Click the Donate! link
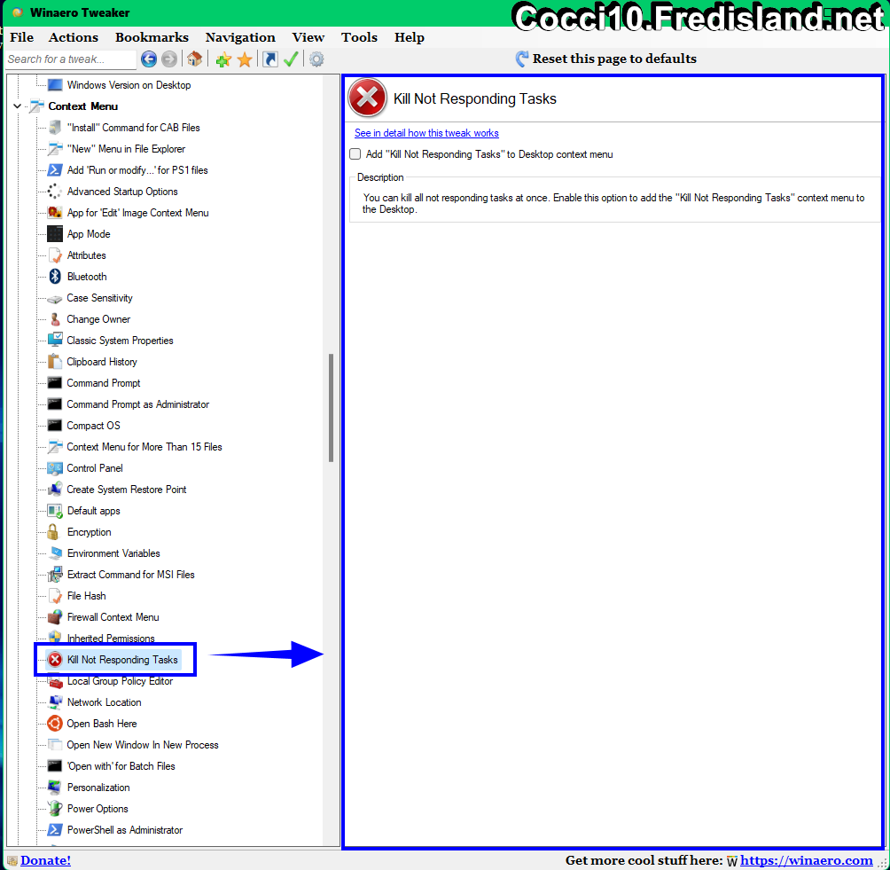Viewport: 890px width, 870px height. (x=45, y=860)
